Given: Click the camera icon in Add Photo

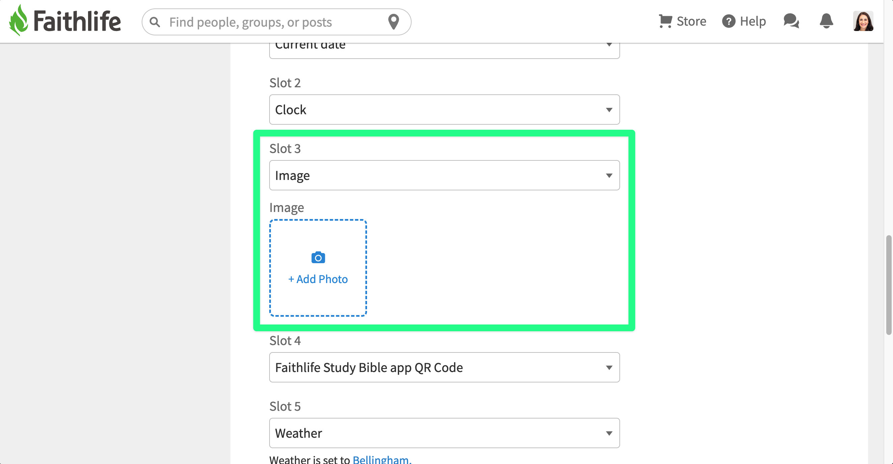Looking at the screenshot, I should pos(318,258).
